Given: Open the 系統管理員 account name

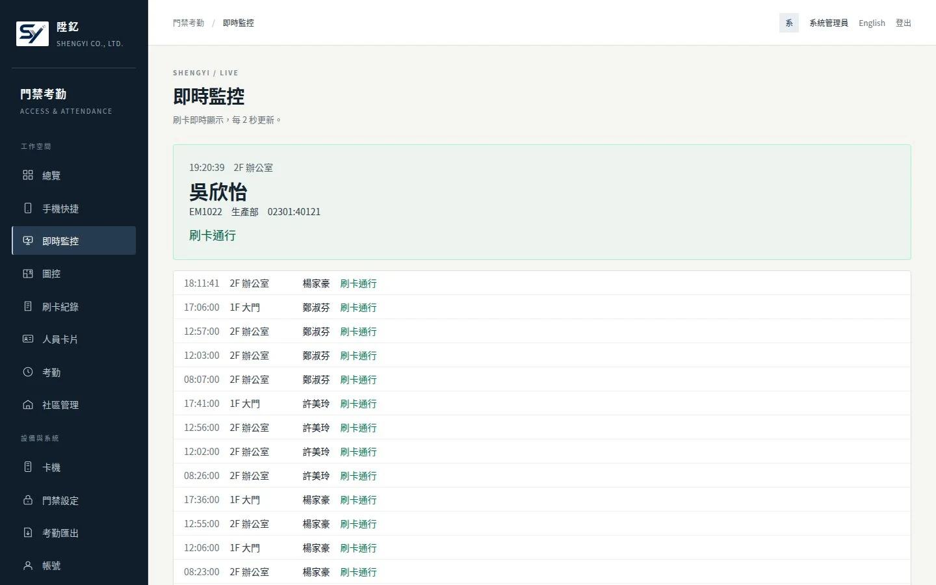Looking at the screenshot, I should [829, 23].
